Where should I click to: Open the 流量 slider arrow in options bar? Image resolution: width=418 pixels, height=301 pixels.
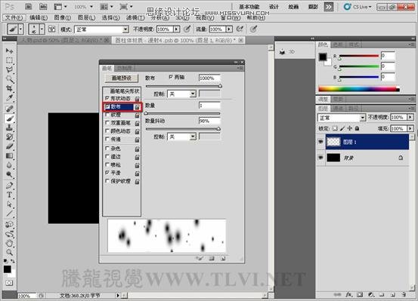tap(229, 29)
